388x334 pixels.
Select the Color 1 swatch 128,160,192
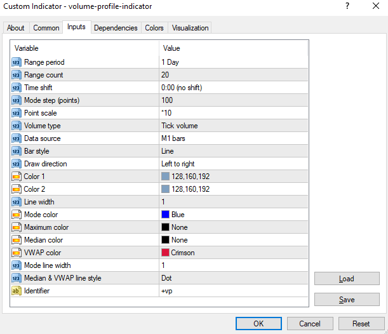point(165,177)
